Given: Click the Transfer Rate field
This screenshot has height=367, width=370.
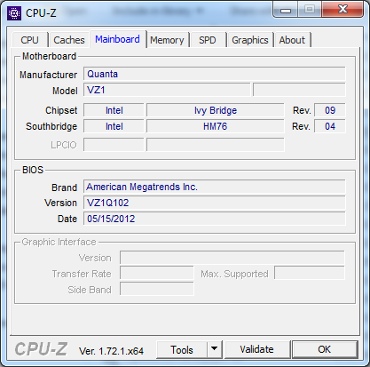Looking at the screenshot, I should pos(157,273).
